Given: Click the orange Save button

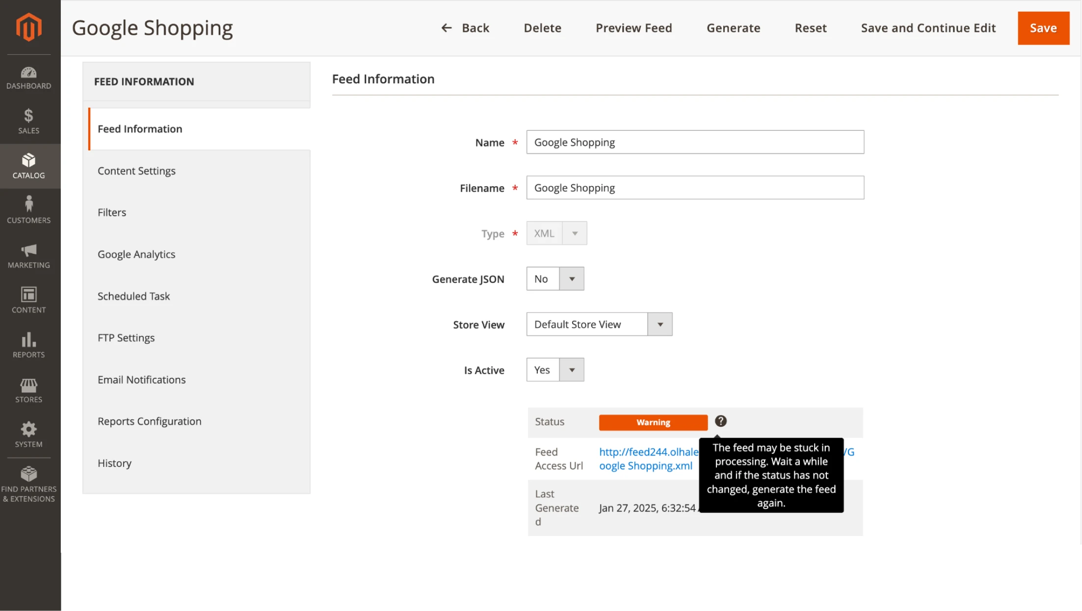Looking at the screenshot, I should point(1043,28).
